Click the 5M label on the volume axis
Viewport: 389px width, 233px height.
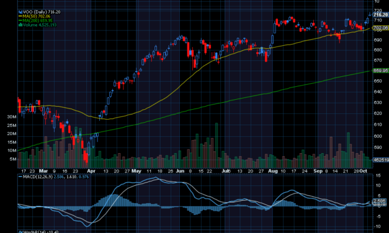click(13, 159)
